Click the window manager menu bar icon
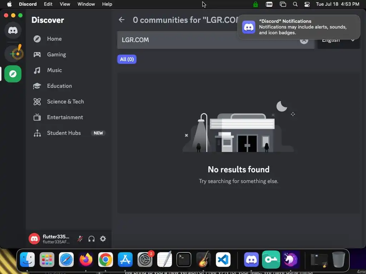 [x=283, y=4]
